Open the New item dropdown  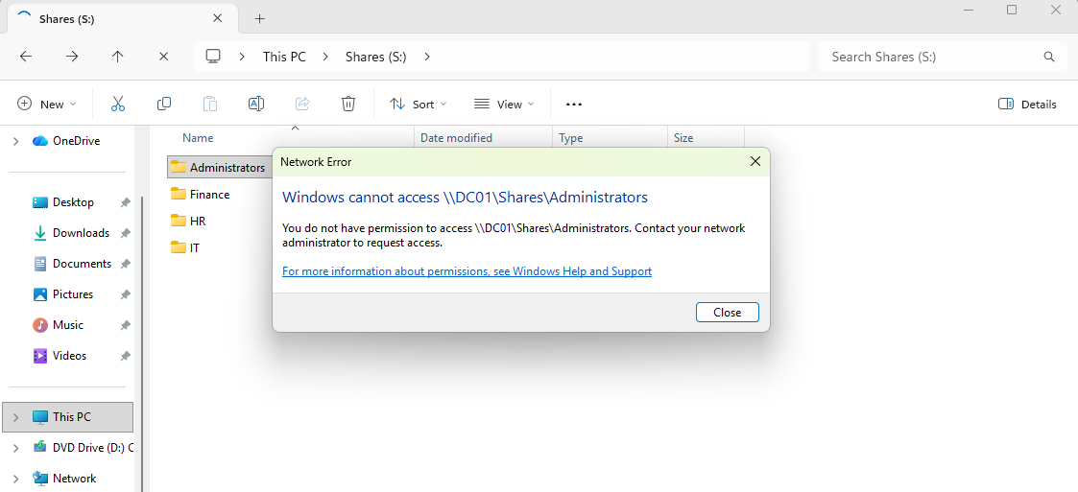(46, 104)
